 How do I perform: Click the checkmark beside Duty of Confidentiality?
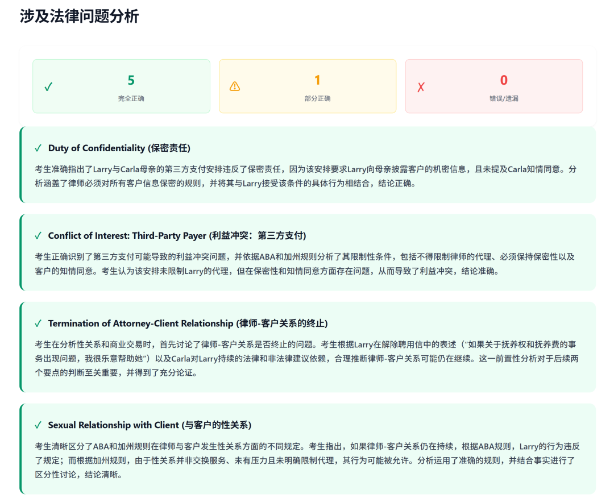(38, 148)
